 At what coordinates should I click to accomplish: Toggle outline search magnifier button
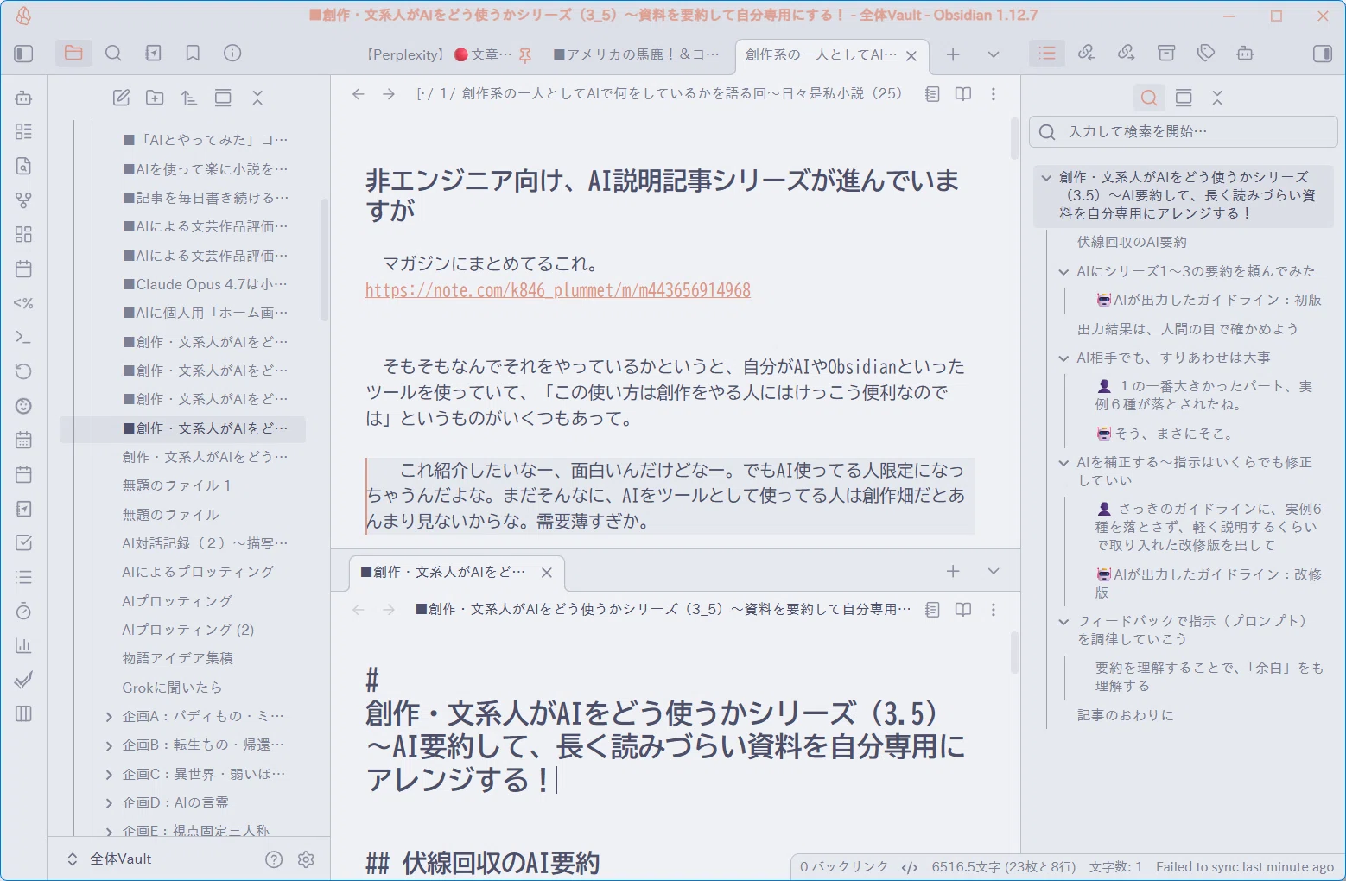(1149, 98)
